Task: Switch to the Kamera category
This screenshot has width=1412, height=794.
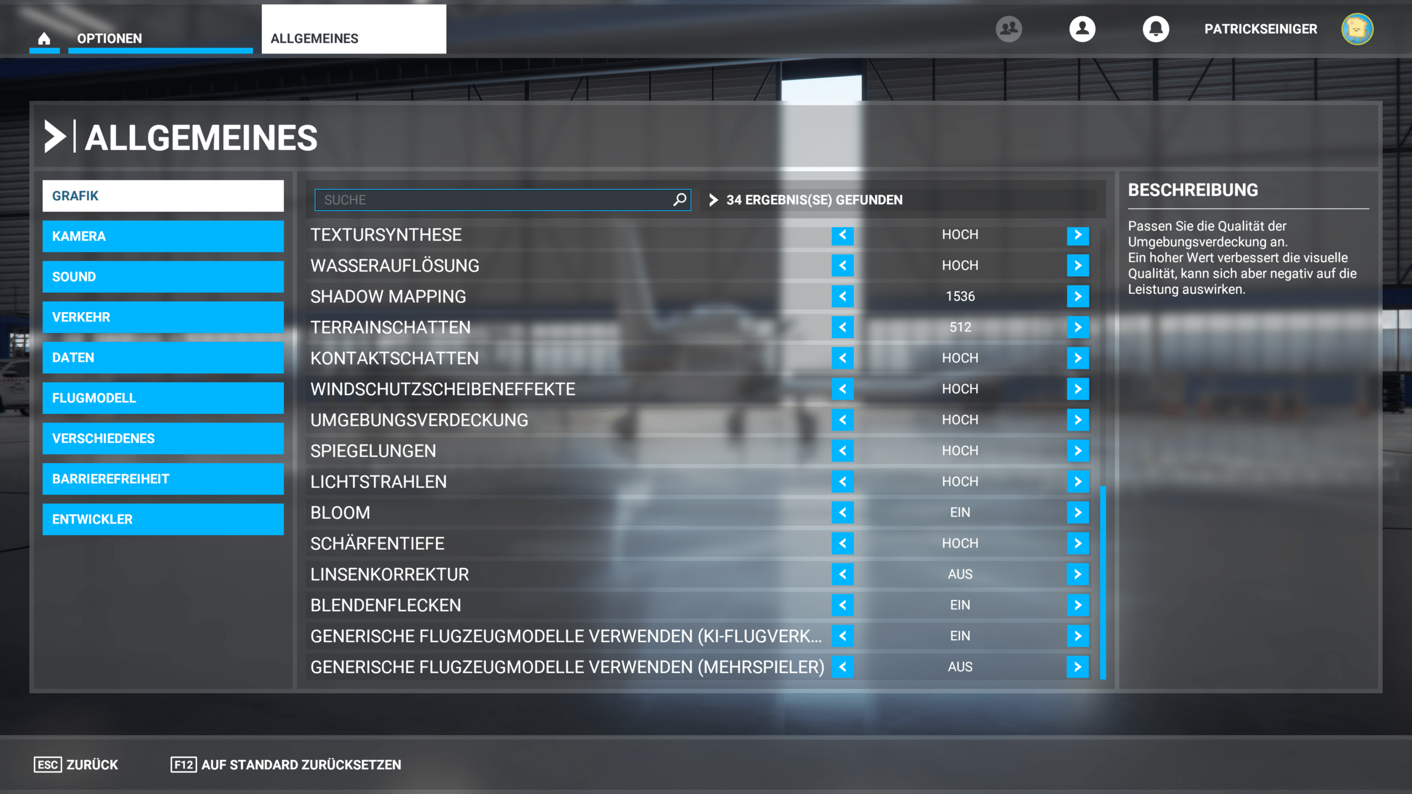Action: 163,236
